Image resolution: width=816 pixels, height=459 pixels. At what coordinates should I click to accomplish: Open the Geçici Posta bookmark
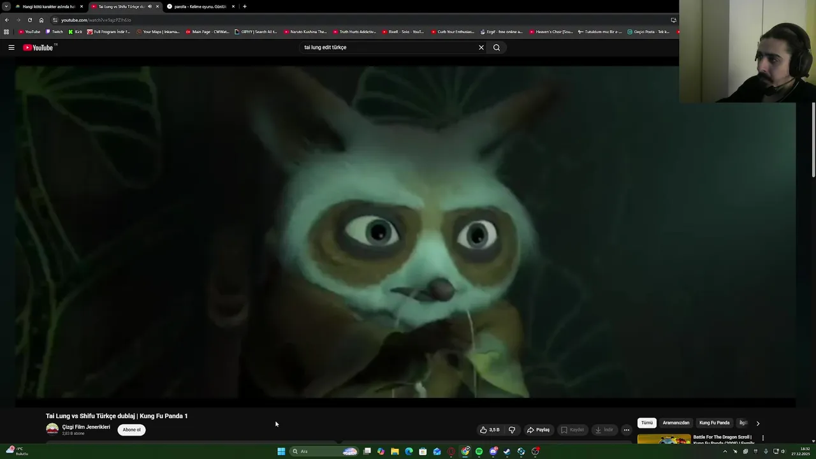point(648,31)
